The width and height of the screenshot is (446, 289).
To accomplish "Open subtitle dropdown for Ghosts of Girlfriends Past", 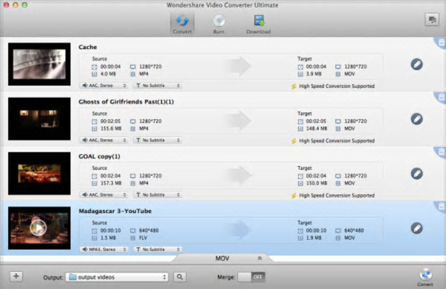I will 157,140.
